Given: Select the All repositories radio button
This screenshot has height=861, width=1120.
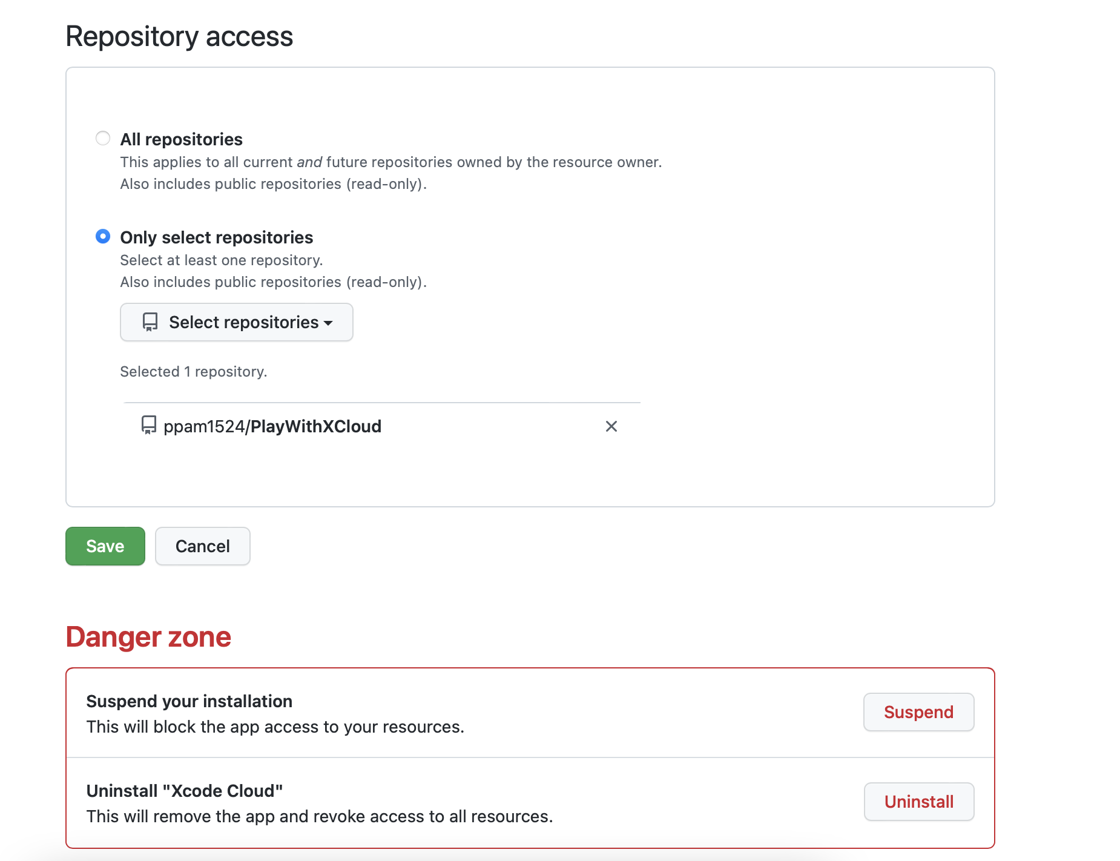Looking at the screenshot, I should [102, 138].
